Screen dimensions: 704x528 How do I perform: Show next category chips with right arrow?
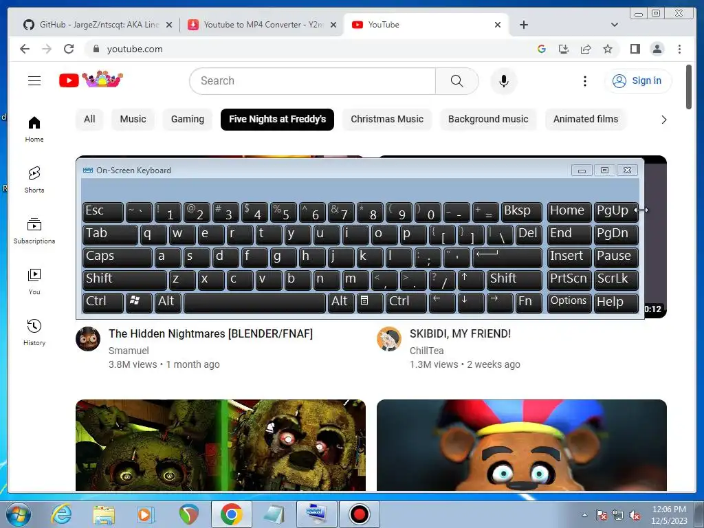(x=663, y=120)
